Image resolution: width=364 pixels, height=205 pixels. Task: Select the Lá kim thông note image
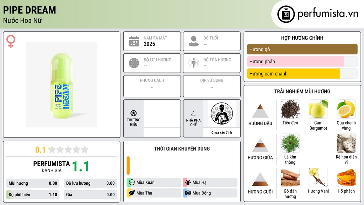[290, 143]
